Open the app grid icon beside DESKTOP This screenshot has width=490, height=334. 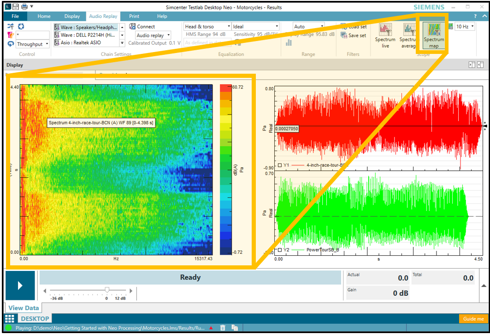tap(9, 318)
